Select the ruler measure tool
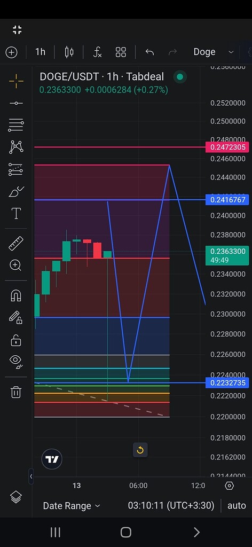 16,243
